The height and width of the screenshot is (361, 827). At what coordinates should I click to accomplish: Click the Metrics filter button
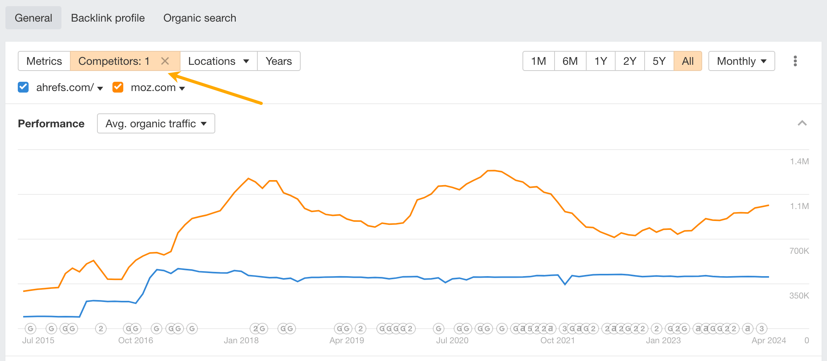click(44, 61)
